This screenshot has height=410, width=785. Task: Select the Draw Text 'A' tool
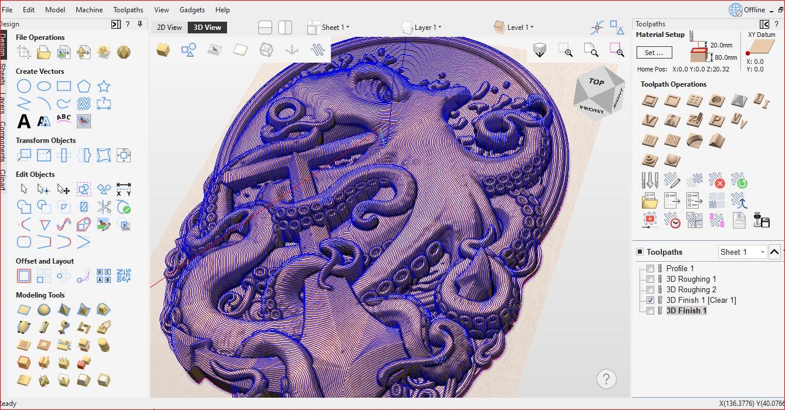tap(24, 121)
